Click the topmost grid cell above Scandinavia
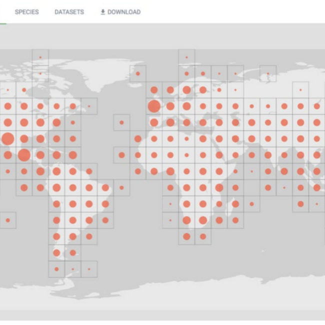Screen dimensions: 325x325 tap(186, 57)
